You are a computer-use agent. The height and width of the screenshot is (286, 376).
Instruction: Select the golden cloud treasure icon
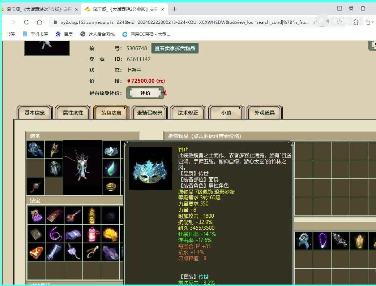pyautogui.click(x=110, y=234)
